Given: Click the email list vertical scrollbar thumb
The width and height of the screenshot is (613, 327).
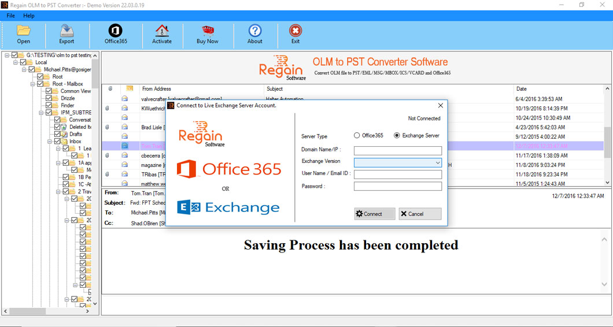Looking at the screenshot, I should pos(607,142).
